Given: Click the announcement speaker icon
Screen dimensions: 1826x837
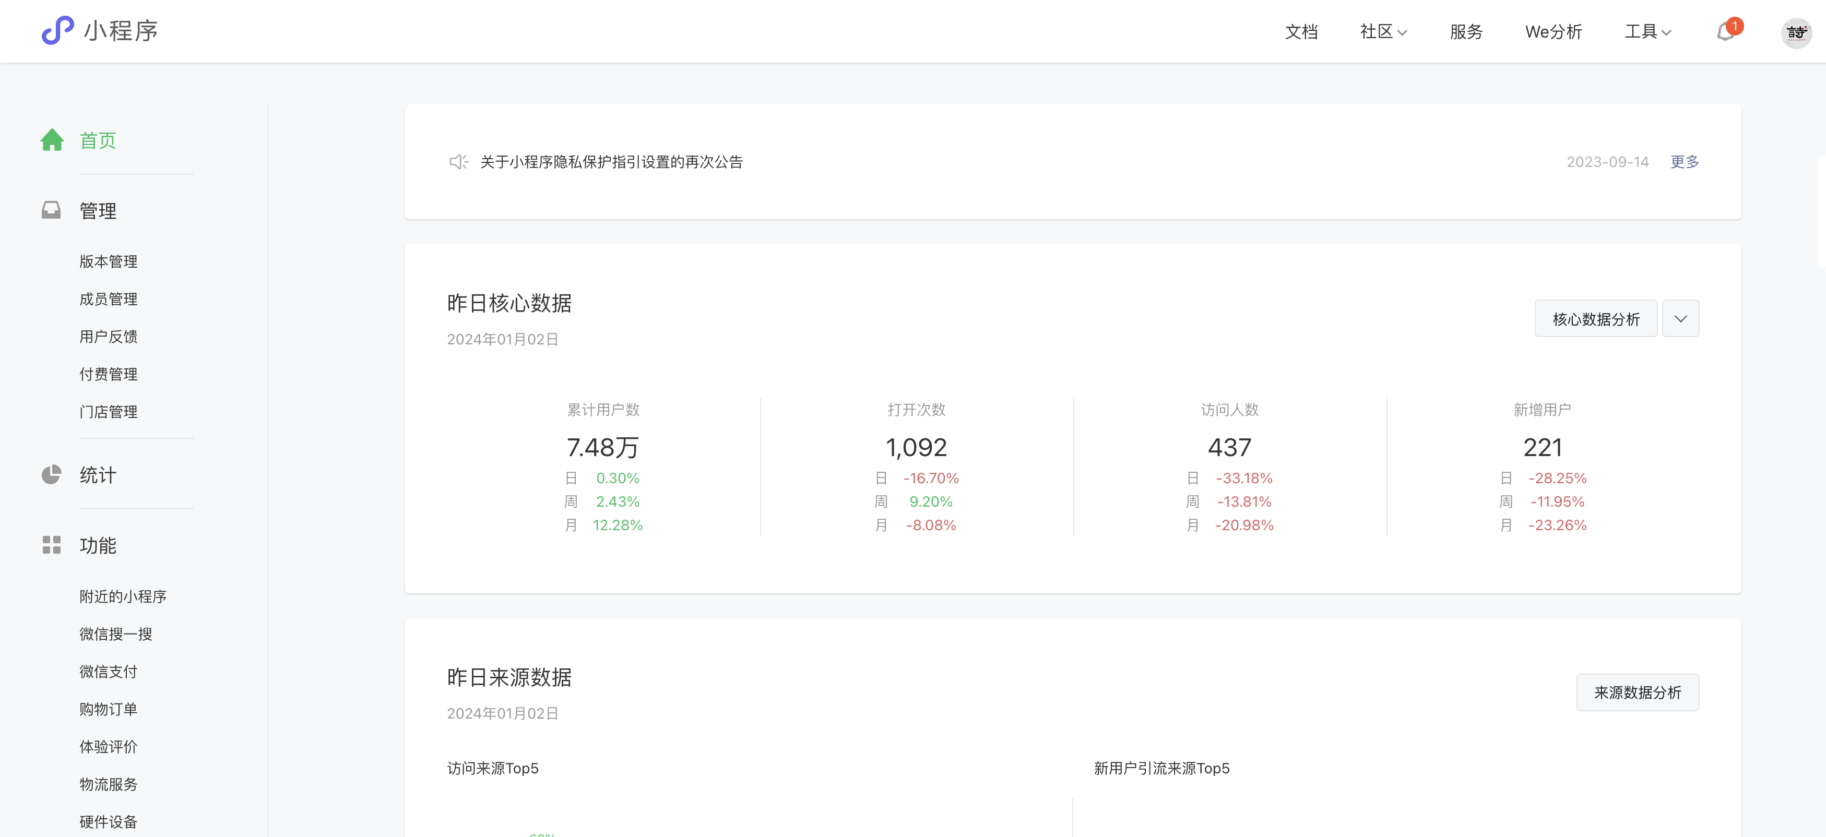Looking at the screenshot, I should (x=458, y=162).
